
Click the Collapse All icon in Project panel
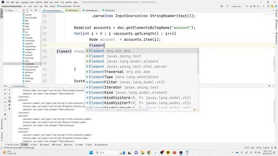coord(31,10)
